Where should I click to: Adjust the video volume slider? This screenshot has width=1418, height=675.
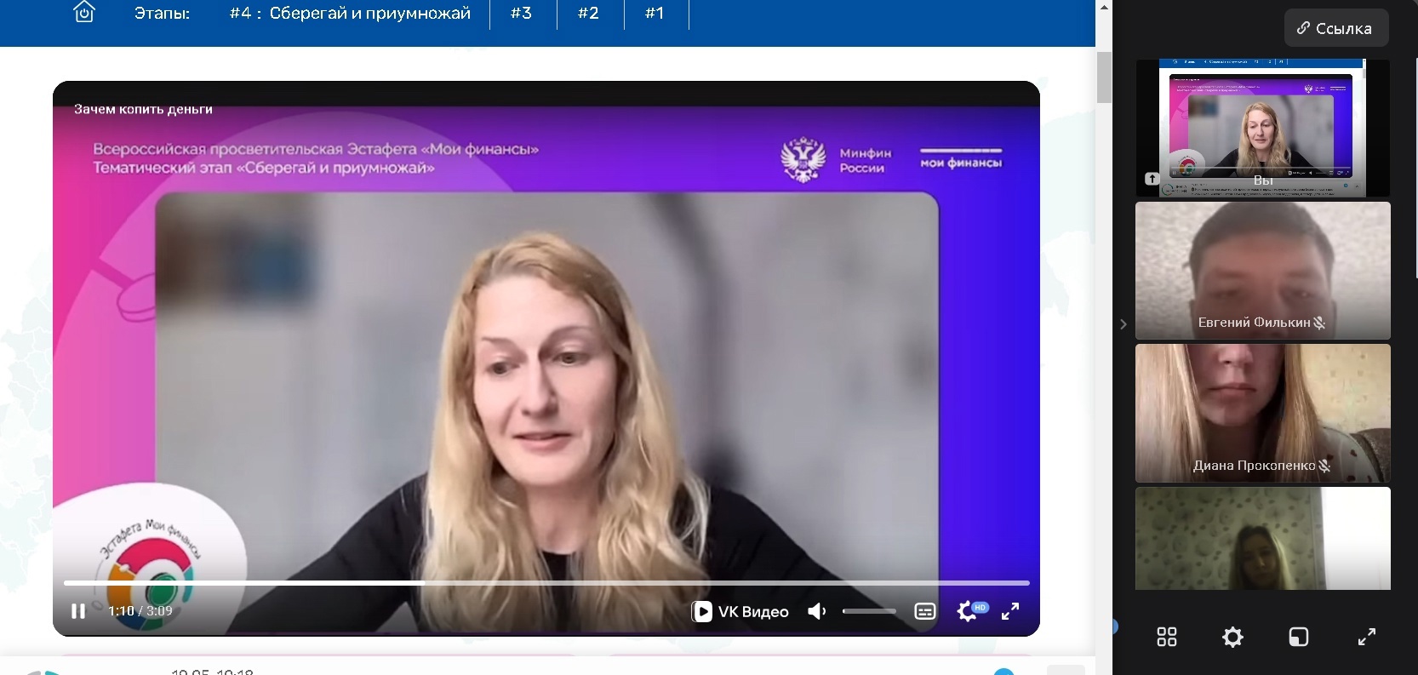pos(869,611)
